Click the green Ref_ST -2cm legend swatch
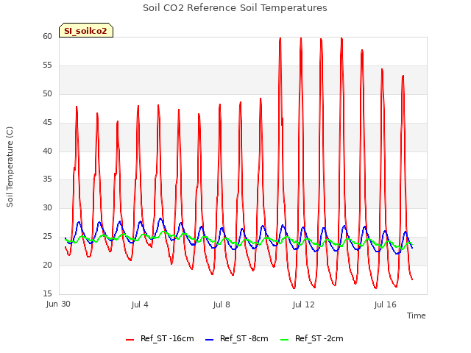Screen dimensions: 471x353 (284, 340)
